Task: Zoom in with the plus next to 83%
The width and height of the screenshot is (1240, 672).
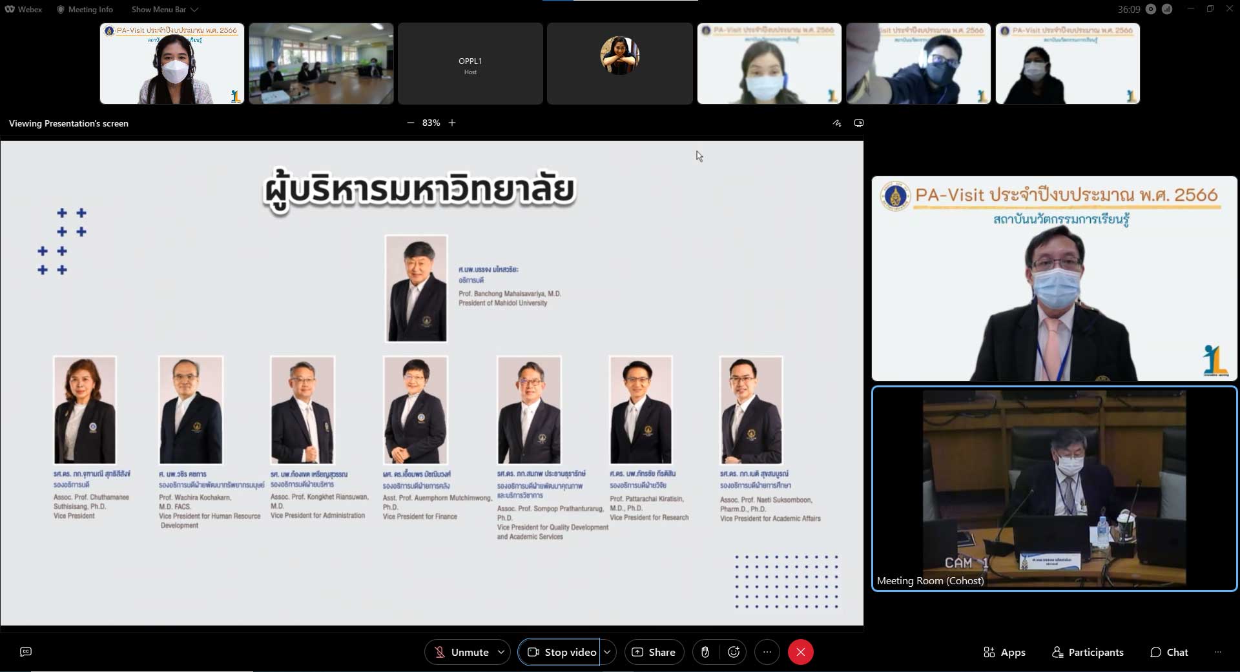Action: point(452,123)
